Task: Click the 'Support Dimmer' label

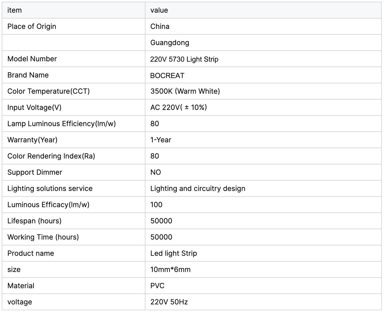Action: (35, 172)
